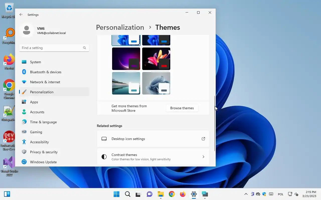
Task: Click the POL language indicator in the tray
Action: coord(281,194)
